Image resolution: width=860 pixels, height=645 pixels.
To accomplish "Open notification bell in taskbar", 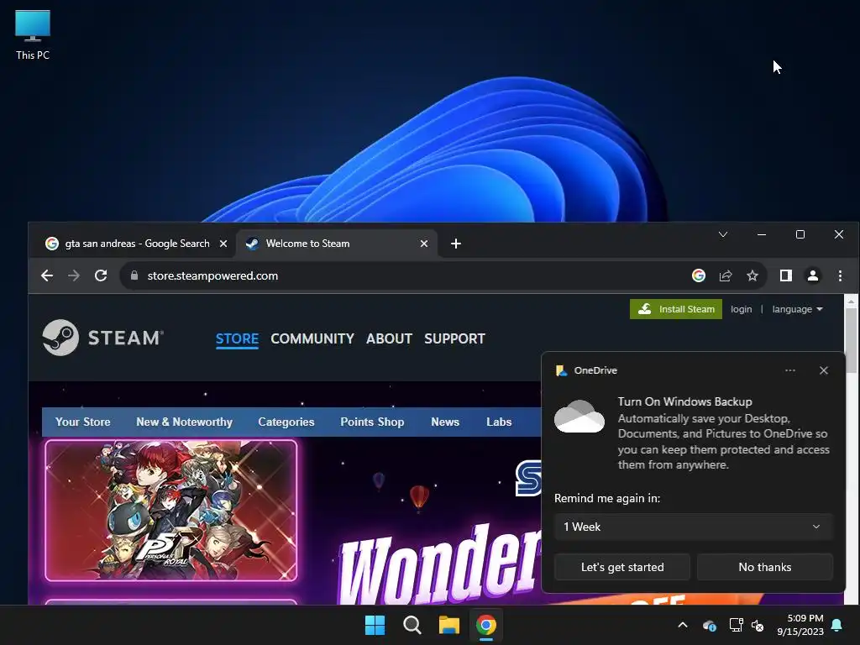I will [837, 625].
